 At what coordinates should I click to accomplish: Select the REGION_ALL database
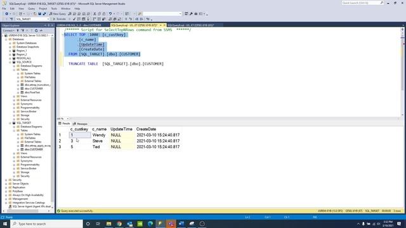[x=23, y=58]
